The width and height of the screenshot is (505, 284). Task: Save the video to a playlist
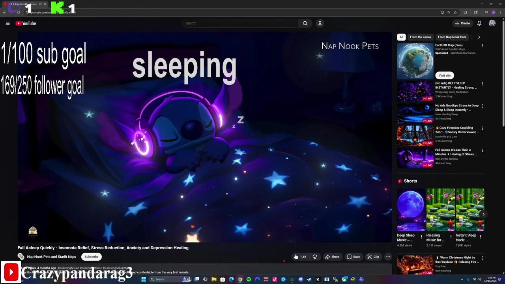(353, 257)
